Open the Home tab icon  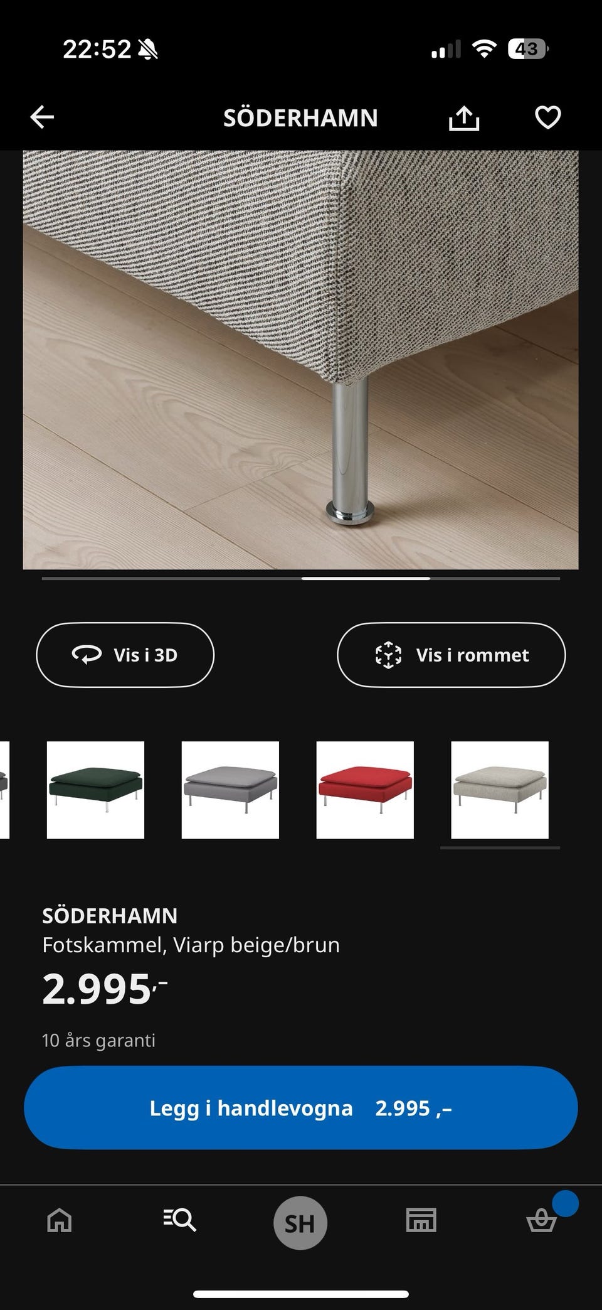(60, 1221)
